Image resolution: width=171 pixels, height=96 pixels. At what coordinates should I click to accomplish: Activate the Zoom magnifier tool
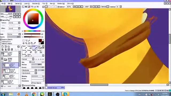[26, 43]
